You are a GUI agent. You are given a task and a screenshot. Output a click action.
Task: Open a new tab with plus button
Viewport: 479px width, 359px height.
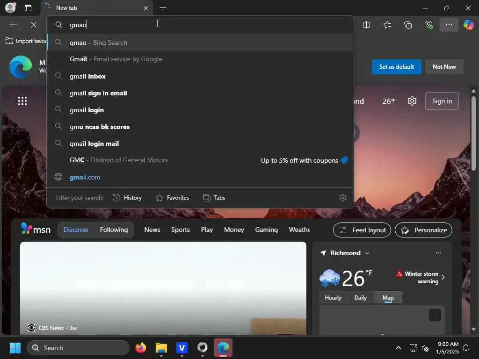point(163,8)
